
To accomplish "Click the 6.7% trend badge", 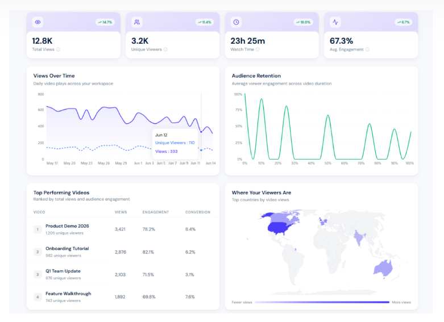I will point(403,22).
